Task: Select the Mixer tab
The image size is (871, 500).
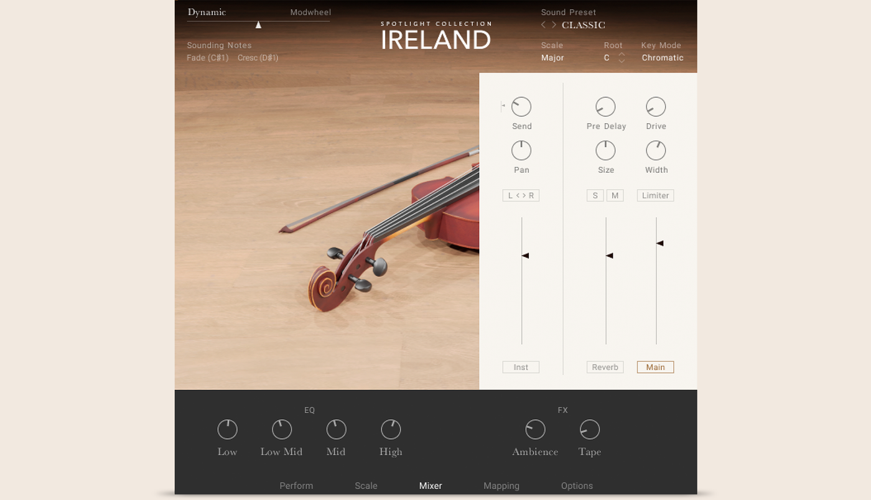Action: 431,486
